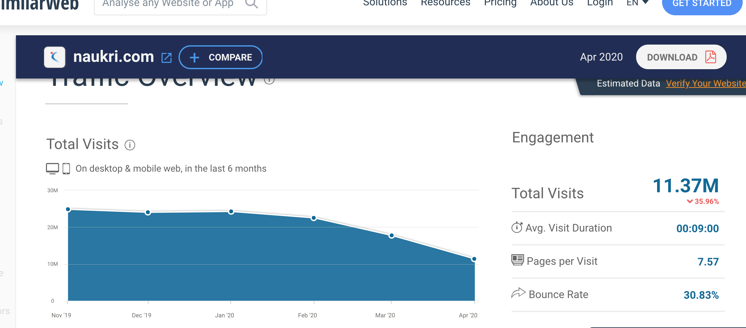Screen dimensions: 746x328
Task: Open the Resources menu
Action: (x=445, y=3)
